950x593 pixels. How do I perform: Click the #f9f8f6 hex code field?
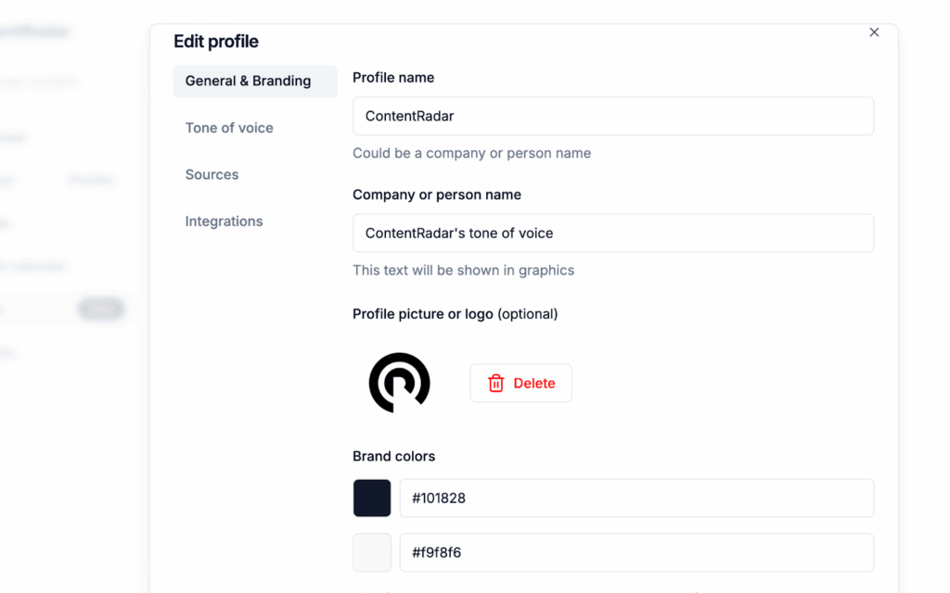[635, 552]
